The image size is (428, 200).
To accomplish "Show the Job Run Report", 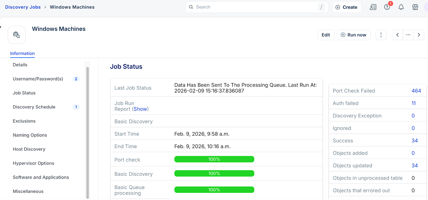I will point(140,109).
